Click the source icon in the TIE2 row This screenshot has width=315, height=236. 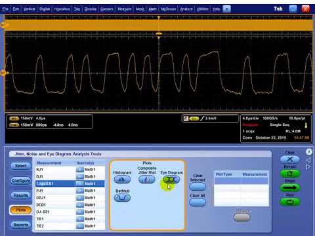[80, 226]
